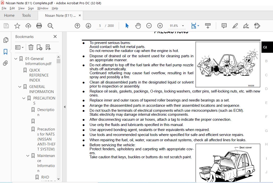This screenshot has width=273, height=183.
Task: Click the find current bookmark icon
Action: point(48,47)
